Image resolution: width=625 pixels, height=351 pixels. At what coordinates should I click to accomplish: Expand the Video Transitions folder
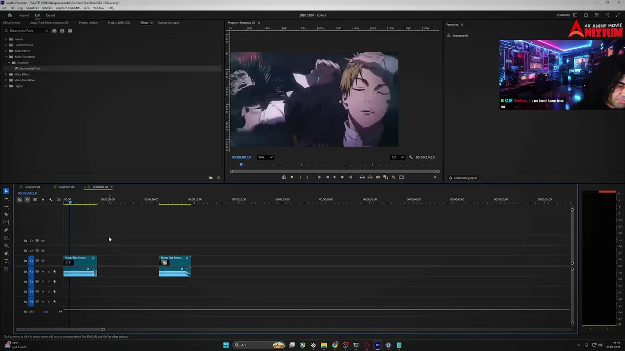coord(5,80)
